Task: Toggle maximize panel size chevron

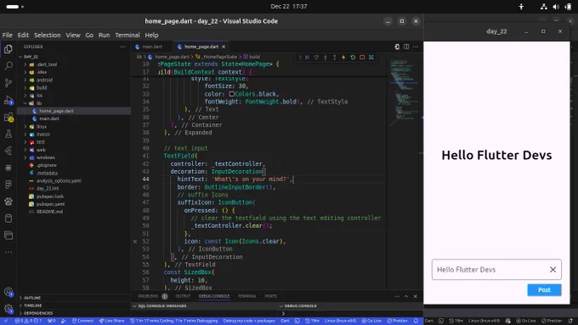Action: tap(406, 296)
